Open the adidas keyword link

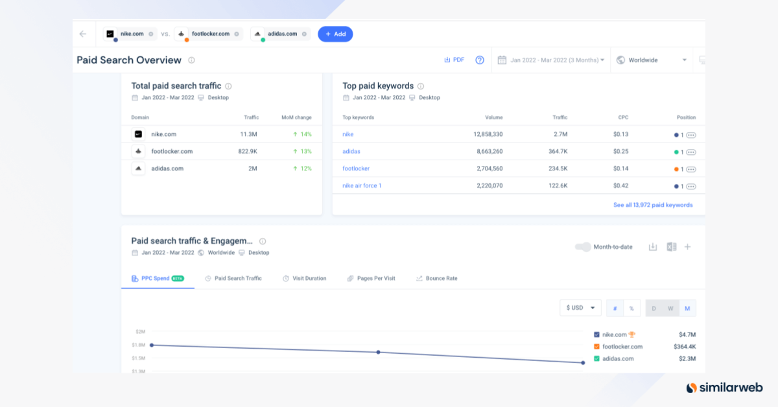coord(351,151)
